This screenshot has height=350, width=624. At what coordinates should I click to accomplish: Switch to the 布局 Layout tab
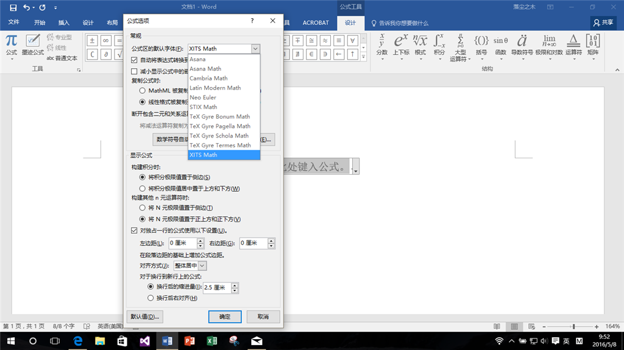[x=112, y=23]
